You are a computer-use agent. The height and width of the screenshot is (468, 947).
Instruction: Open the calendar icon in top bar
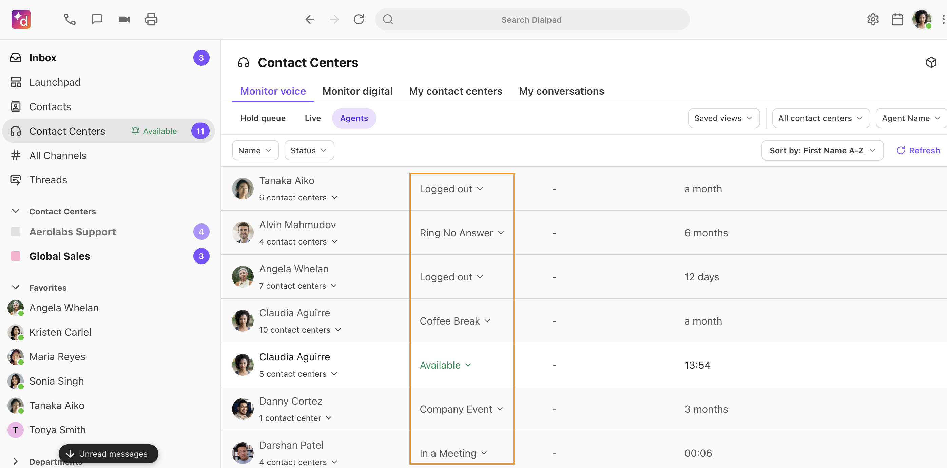pyautogui.click(x=897, y=19)
